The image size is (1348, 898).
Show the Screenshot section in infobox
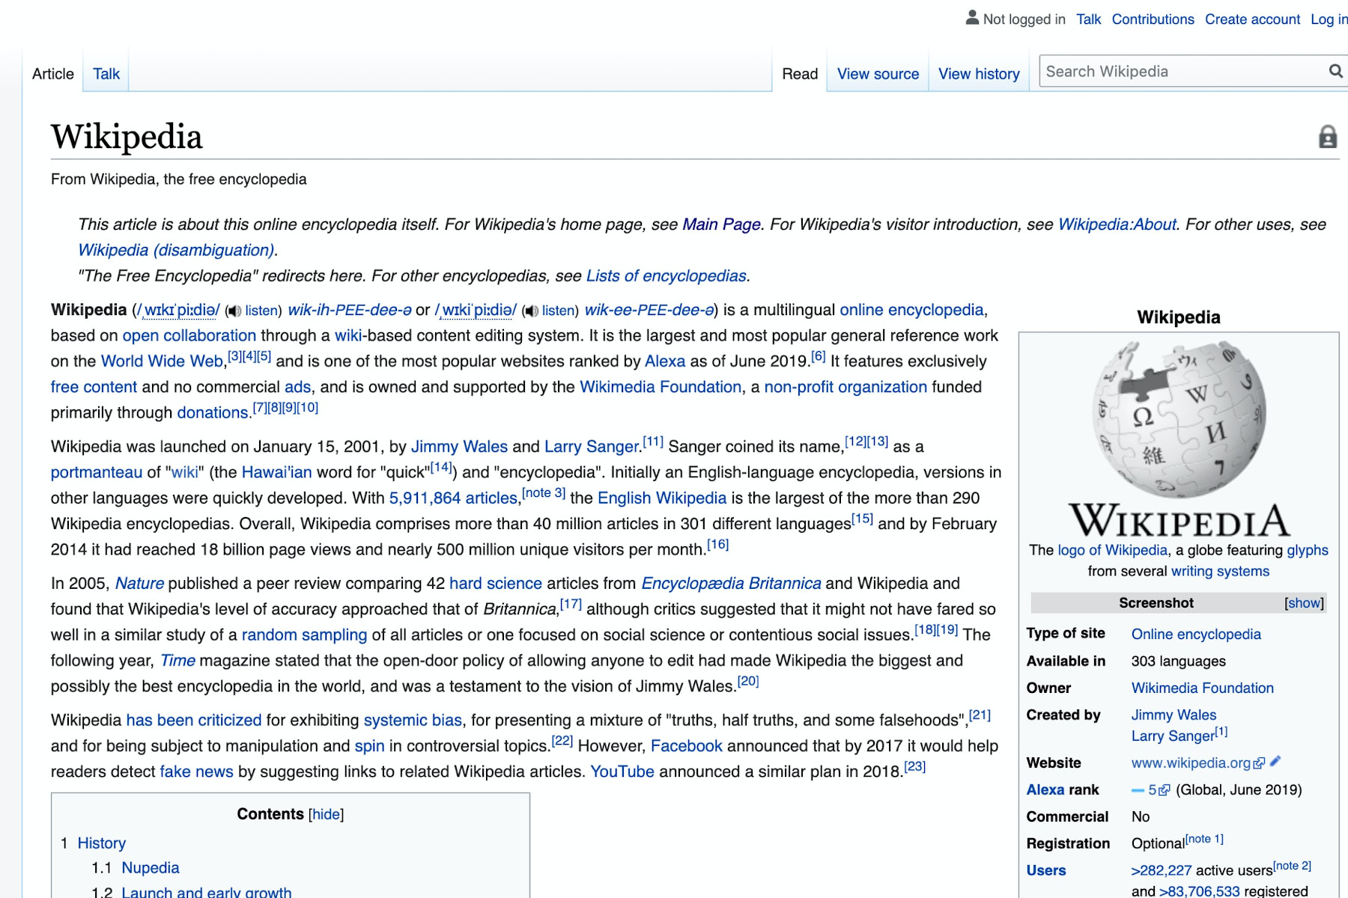[x=1304, y=603]
